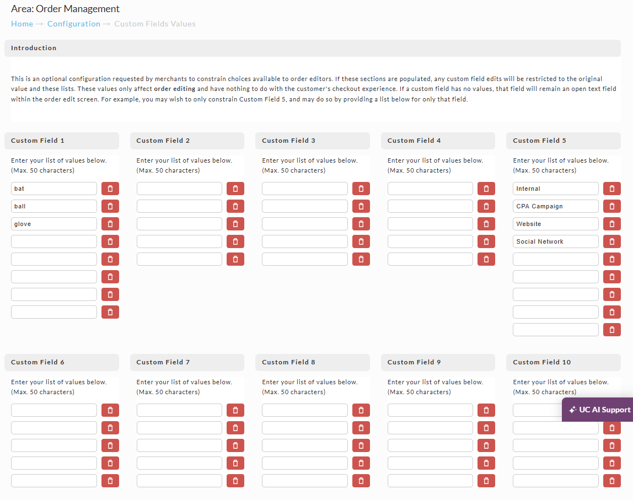Delete the 'bat' value in Custom Field 1
The width and height of the screenshot is (633, 500).
110,189
